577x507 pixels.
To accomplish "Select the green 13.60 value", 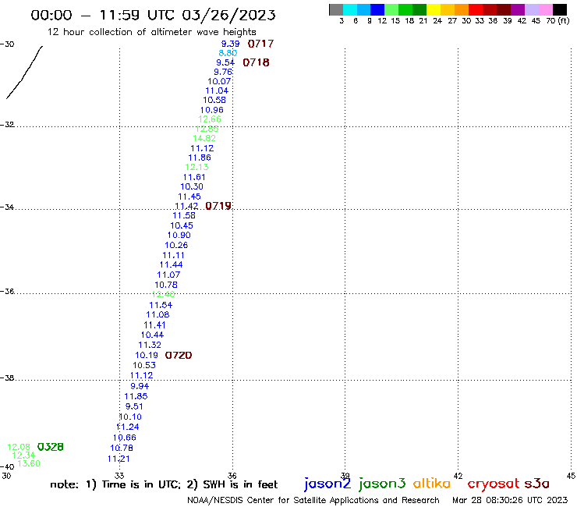I will click(x=29, y=463).
